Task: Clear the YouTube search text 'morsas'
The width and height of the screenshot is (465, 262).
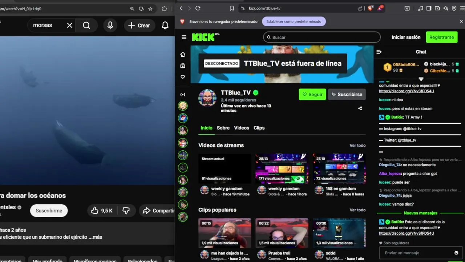Action: [x=70, y=25]
